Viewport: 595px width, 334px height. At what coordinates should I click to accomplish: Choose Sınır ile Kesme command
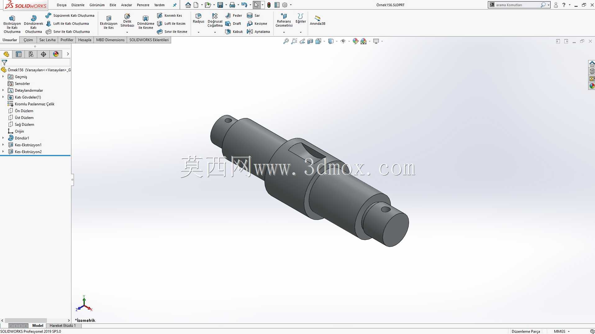point(172,32)
